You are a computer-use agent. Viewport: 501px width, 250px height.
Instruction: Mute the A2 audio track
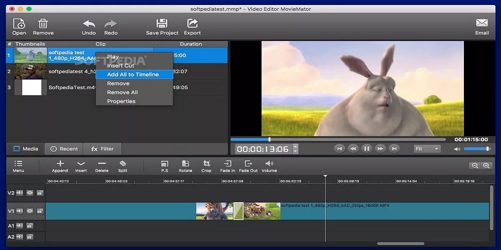20,237
